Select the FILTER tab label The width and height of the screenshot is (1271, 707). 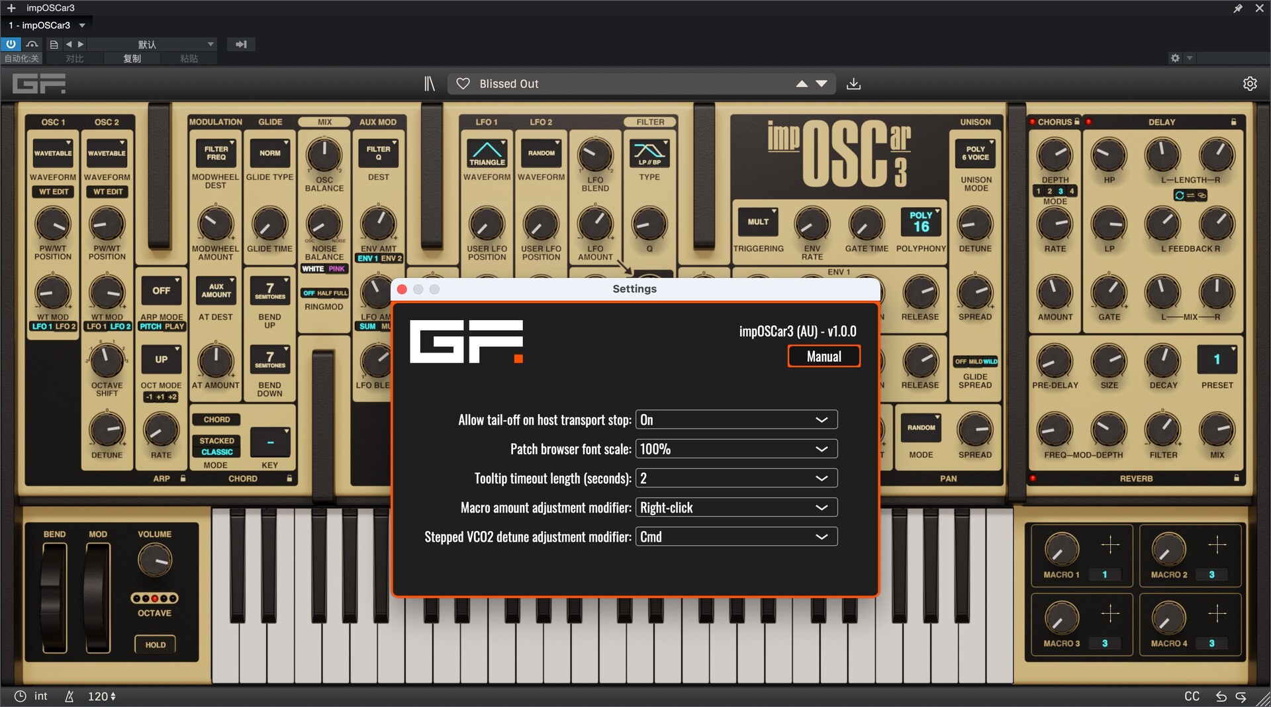650,122
